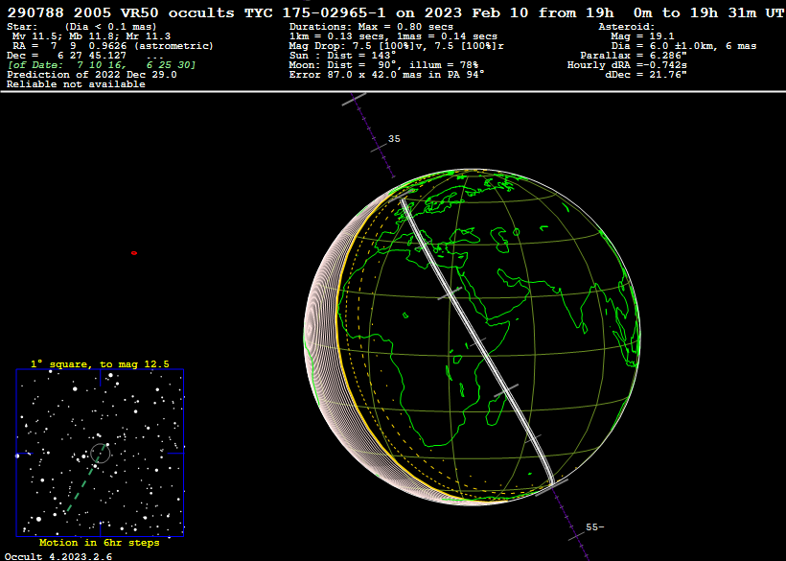Click the small red dot marker

click(134, 253)
